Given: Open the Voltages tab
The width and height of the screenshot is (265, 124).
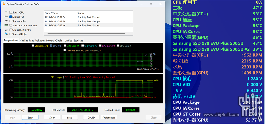Looking at the screenshot, I should pyautogui.click(x=40, y=41).
